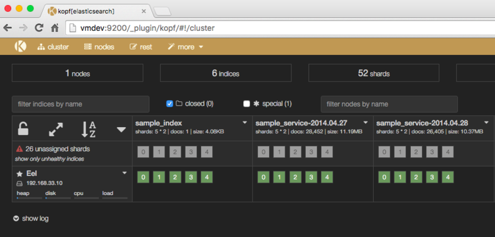Image resolution: width=495 pixels, height=237 pixels.
Task: Select unassigned shard 2 of sample_service-2014.04.28
Action: pyautogui.click(x=416, y=152)
